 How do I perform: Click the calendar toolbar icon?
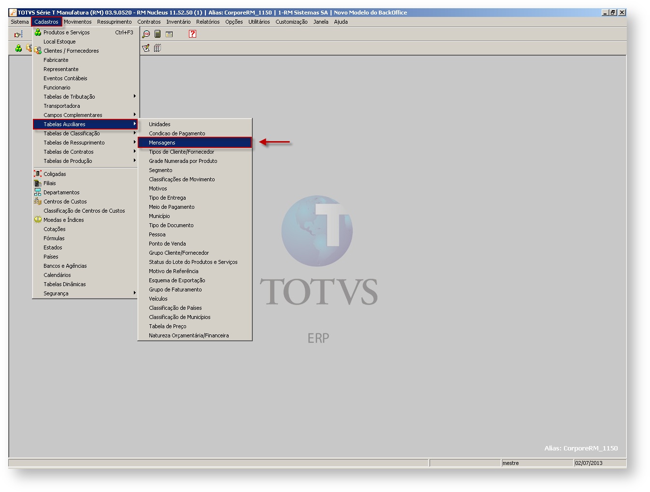[169, 34]
